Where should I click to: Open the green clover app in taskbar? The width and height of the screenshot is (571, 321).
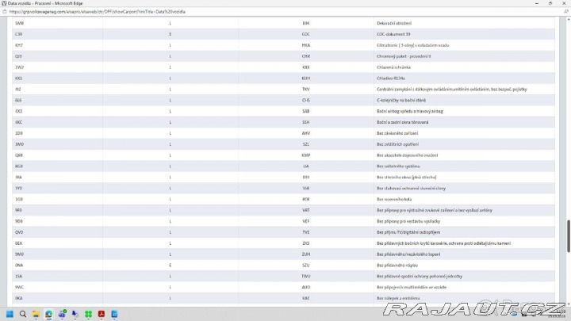tap(88, 314)
